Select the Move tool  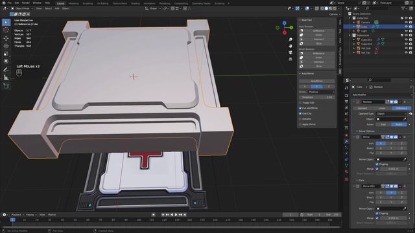click(6, 38)
